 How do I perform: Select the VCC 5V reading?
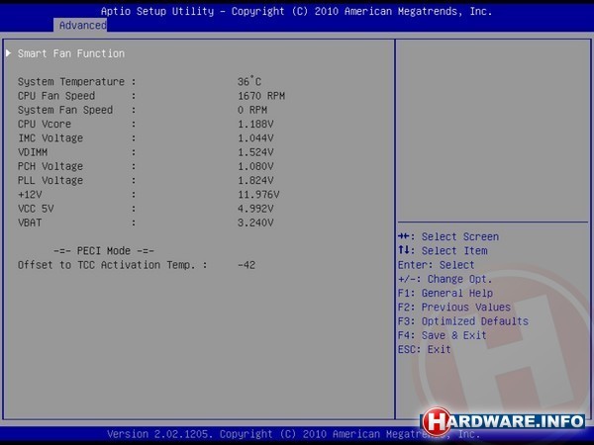(x=256, y=209)
